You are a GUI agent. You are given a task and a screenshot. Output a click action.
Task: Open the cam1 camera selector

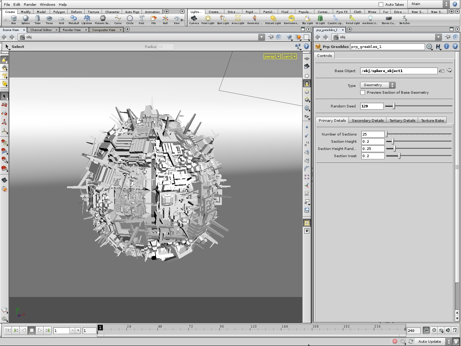pos(289,56)
